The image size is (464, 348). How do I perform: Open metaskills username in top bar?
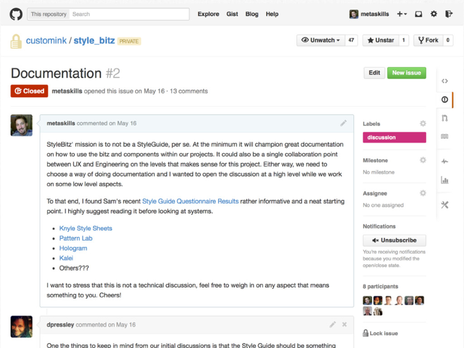375,14
